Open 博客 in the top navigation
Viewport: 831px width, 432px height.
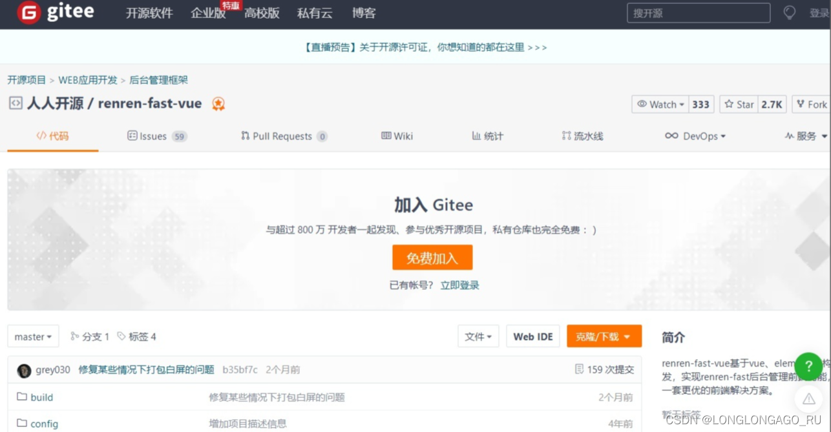[x=364, y=13]
